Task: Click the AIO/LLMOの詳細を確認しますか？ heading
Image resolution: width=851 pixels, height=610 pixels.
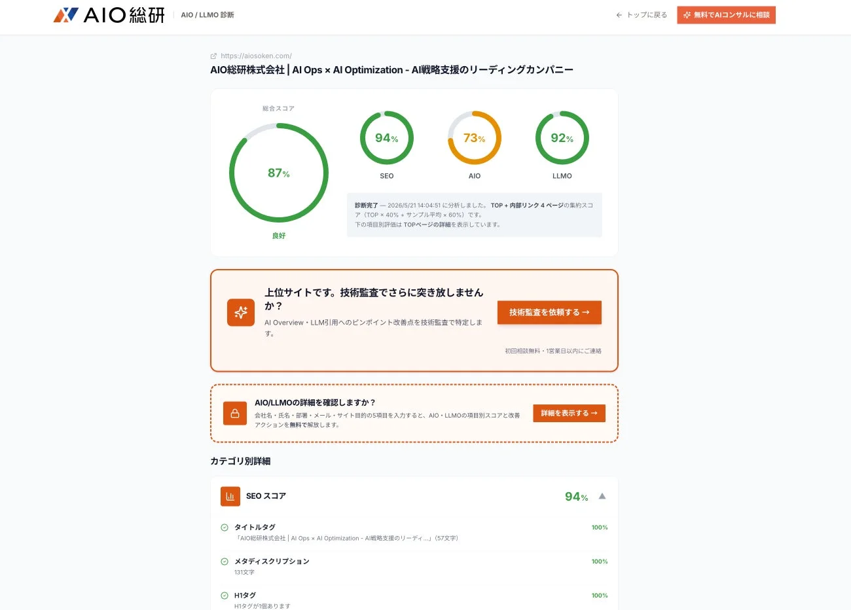Action: [315, 403]
